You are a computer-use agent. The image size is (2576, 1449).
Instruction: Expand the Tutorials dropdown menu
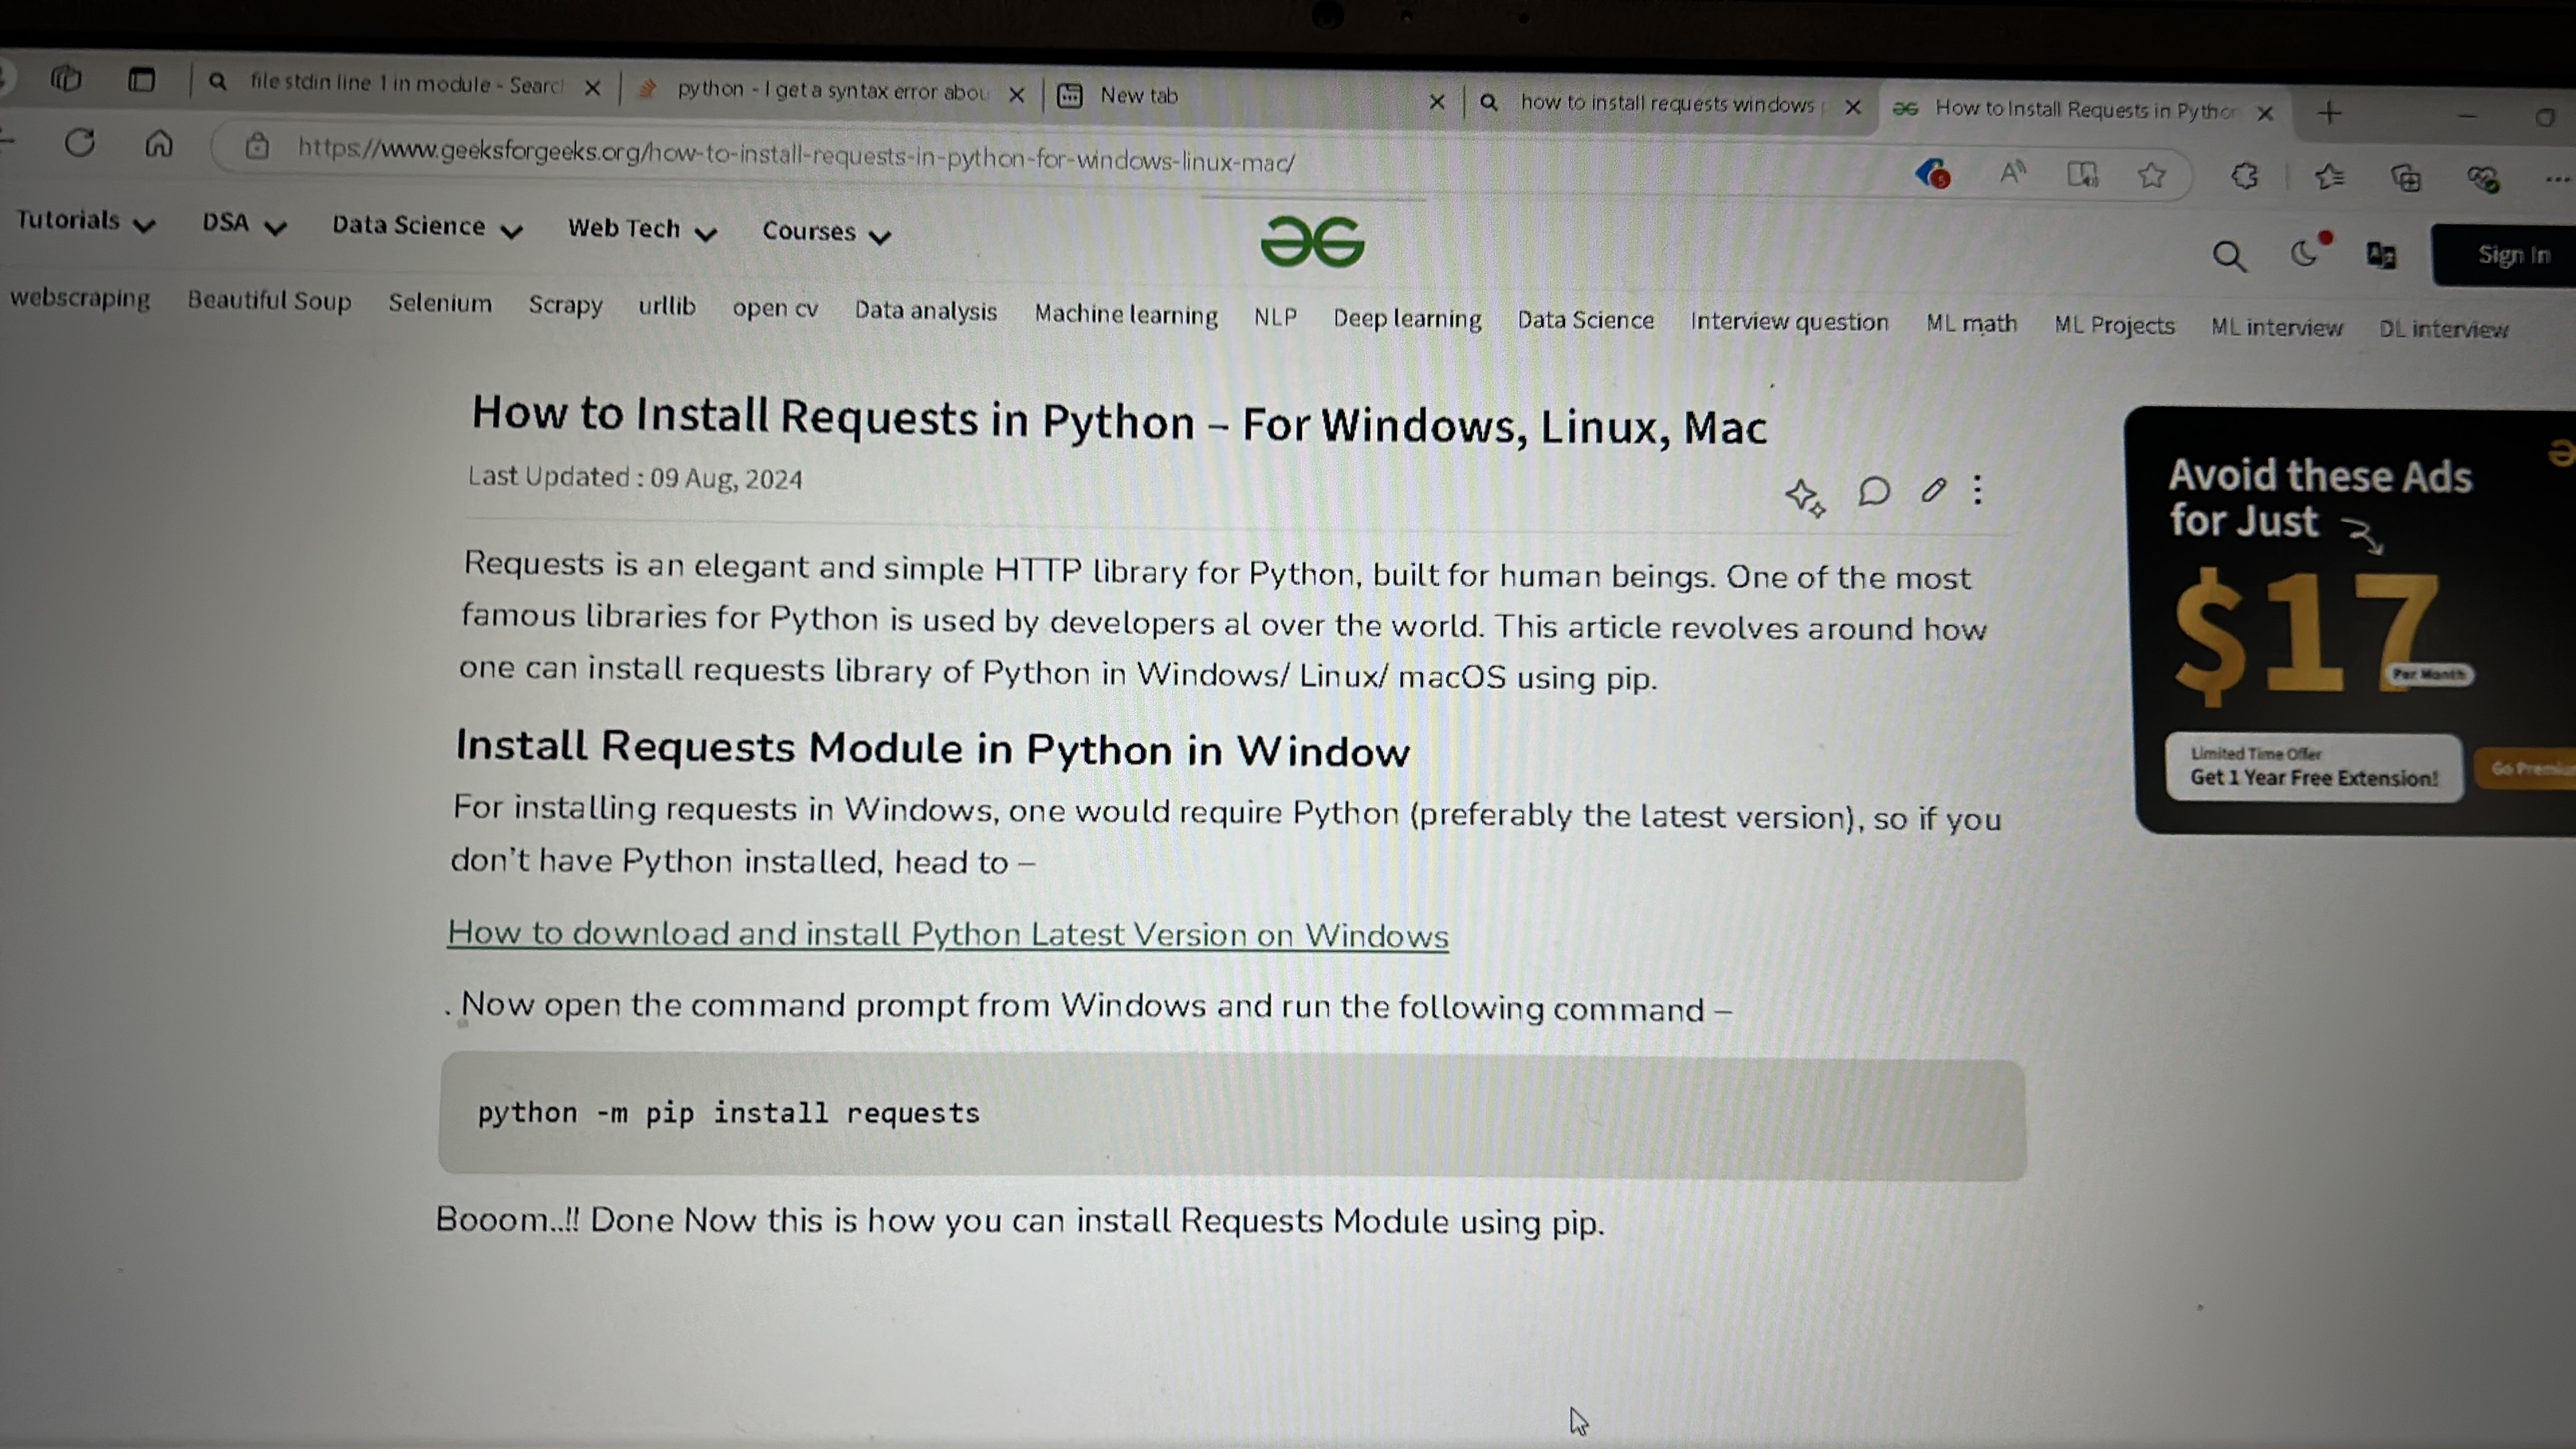pos(85,222)
